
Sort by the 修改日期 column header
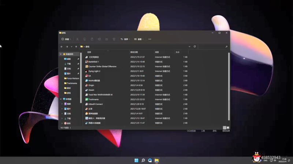click(134, 52)
